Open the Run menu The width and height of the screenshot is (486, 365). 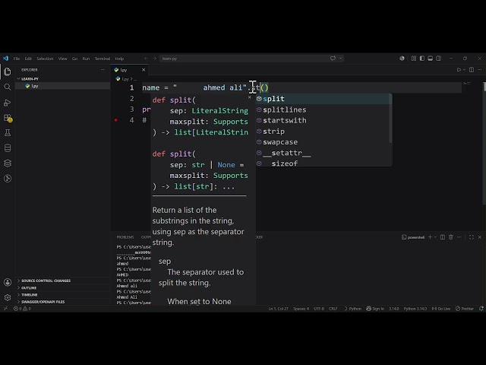86,59
